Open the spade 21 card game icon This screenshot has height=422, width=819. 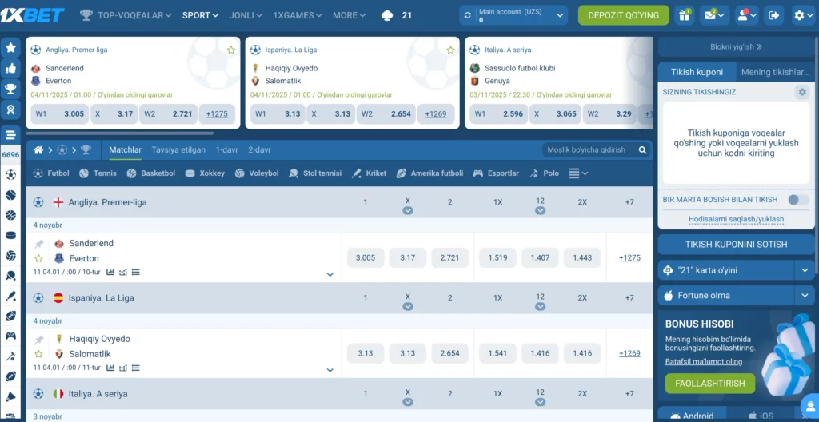(387, 15)
